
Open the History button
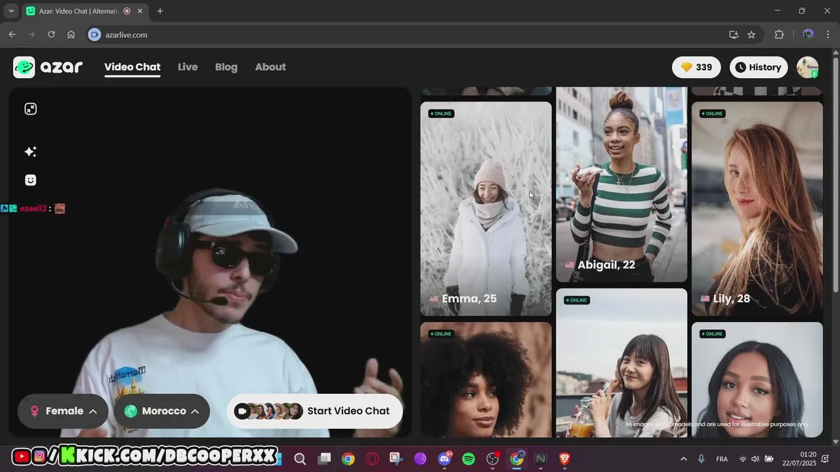[759, 67]
